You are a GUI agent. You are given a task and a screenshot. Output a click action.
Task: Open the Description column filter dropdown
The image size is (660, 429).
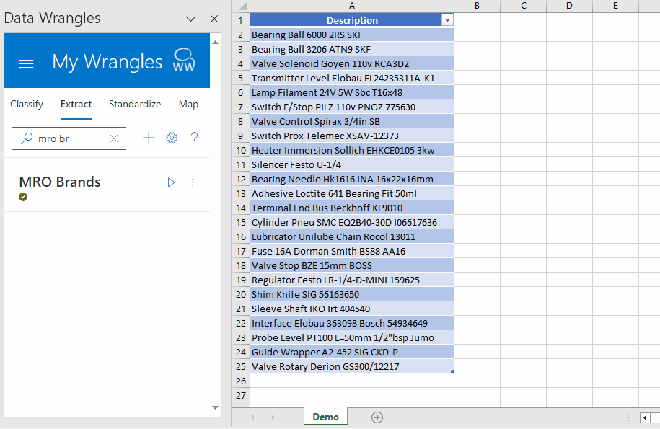[x=447, y=20]
